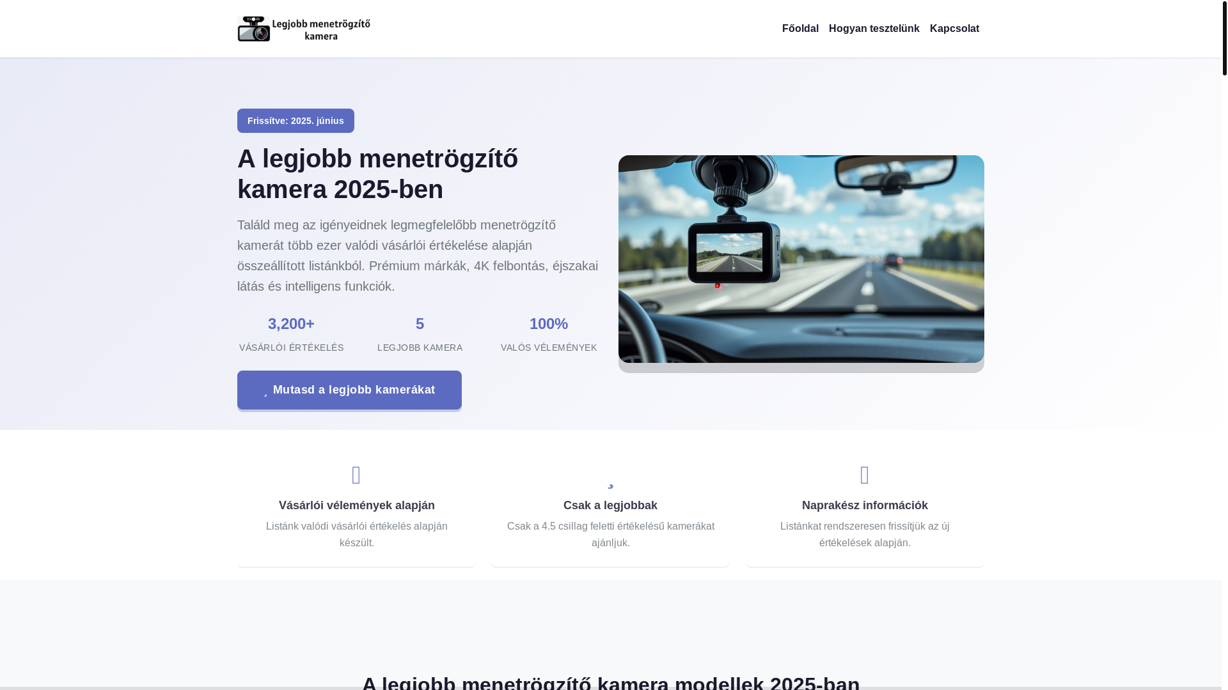Click the hero description paragraph Találd meg
Viewport: 1228px width, 690px height.
pos(418,256)
